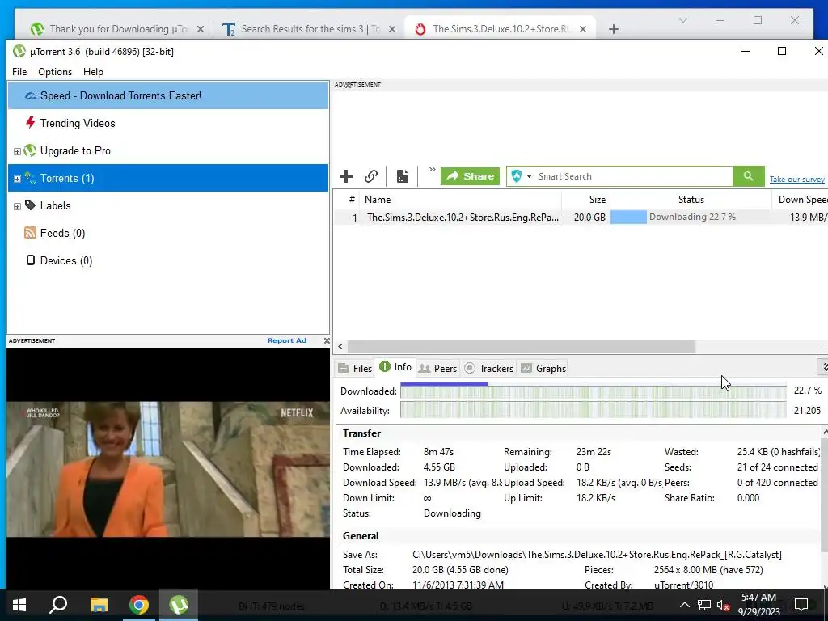The image size is (828, 621).
Task: Click the Netflix video ad
Action: point(168,468)
